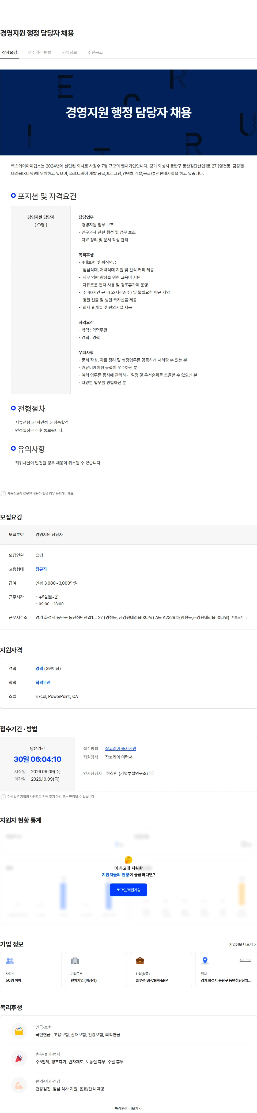Click 벤처기업 (비상장) company type text
The width and height of the screenshot is (257, 1113).
[84, 980]
